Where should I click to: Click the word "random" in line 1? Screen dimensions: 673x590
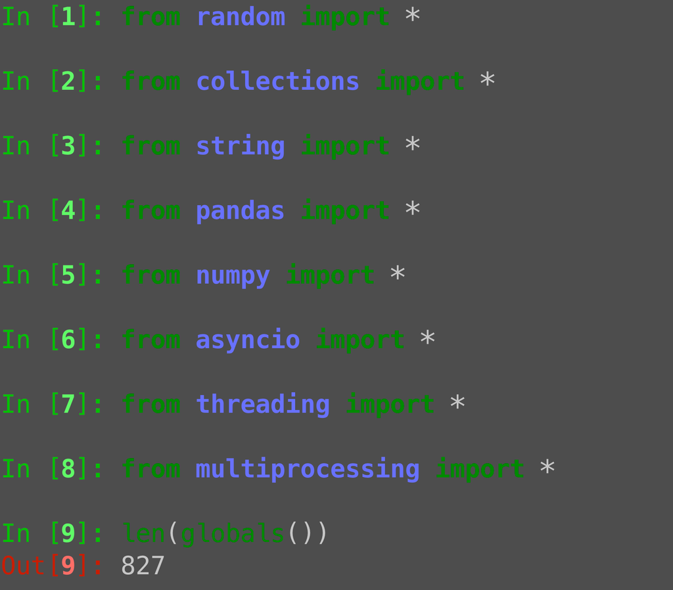coord(241,17)
